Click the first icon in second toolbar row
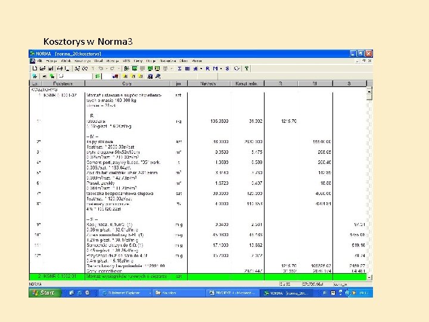The image size is (429, 322). (x=35, y=76)
